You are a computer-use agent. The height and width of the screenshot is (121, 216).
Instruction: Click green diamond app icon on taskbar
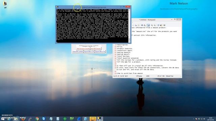[x=65, y=119]
